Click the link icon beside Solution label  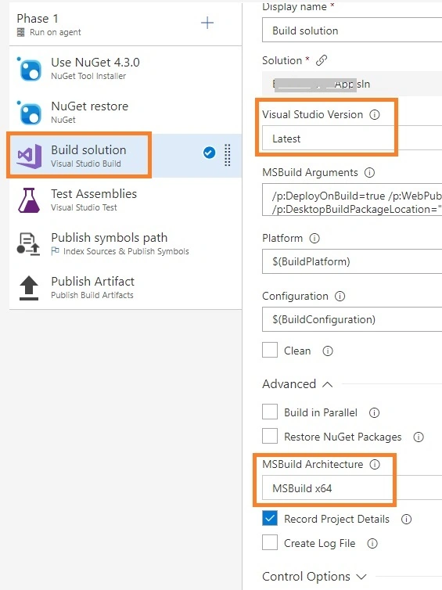[322, 60]
